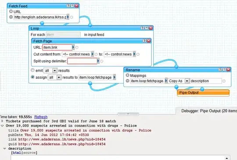The image size is (237, 160).
Task: Click the description field in Rename
Action: [x=206, y=81]
